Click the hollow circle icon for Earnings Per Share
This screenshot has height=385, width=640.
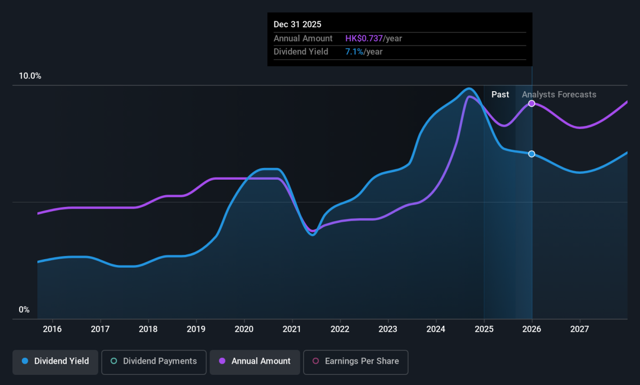(x=316, y=361)
